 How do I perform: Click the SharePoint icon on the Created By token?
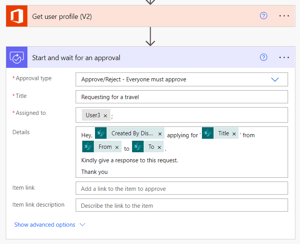[101, 133]
